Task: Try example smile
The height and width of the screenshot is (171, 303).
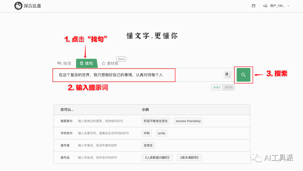Action: (x=161, y=133)
